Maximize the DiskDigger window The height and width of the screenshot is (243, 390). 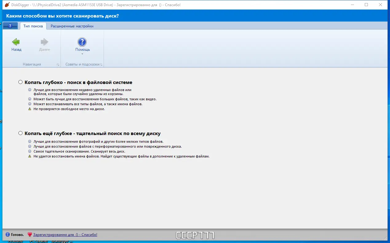tap(366, 5)
